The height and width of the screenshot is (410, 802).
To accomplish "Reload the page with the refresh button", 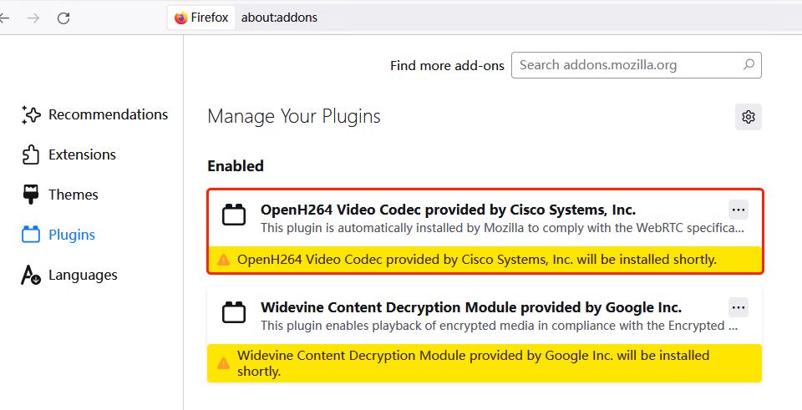I will [63, 18].
